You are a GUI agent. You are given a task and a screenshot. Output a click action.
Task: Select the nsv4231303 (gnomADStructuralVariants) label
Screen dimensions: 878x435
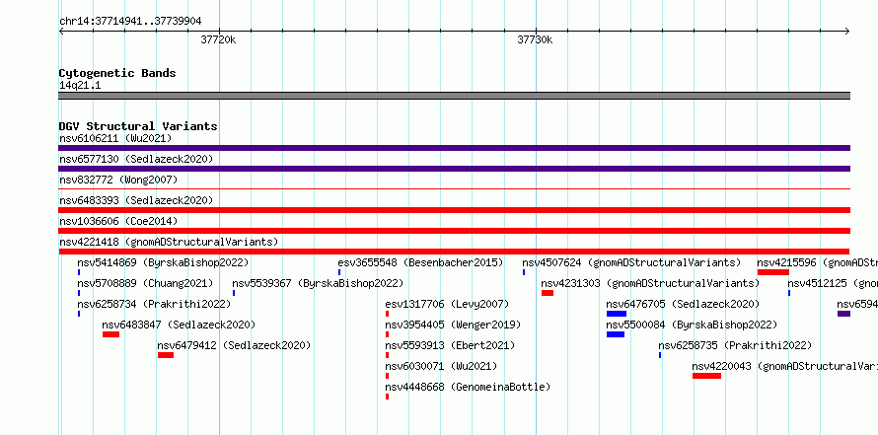pos(650,283)
